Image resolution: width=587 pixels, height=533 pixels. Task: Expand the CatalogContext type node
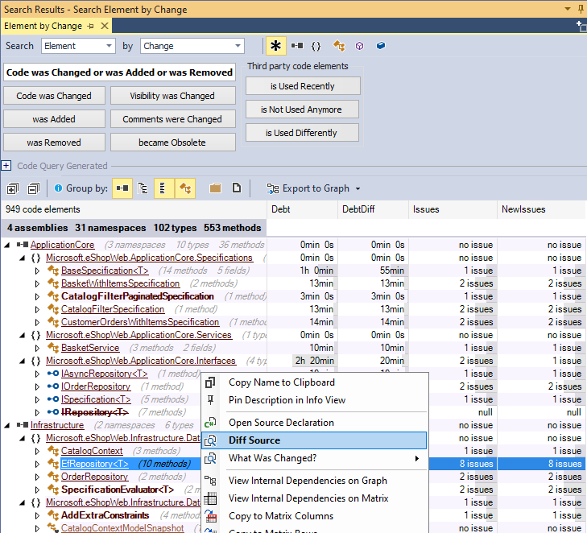click(x=37, y=451)
